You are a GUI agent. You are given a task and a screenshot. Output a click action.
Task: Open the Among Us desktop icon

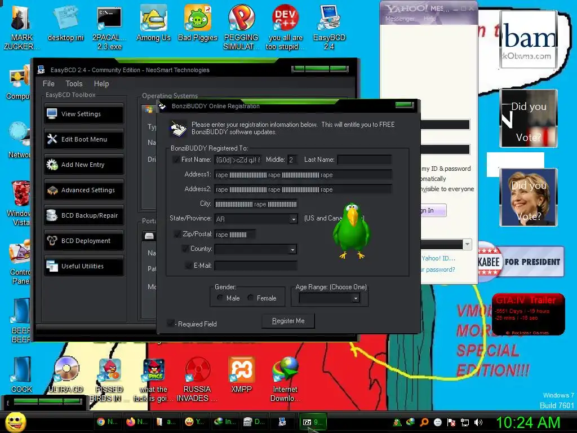click(153, 24)
